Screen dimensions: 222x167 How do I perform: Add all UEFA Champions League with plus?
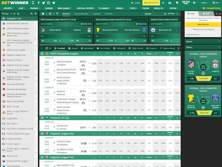point(94,54)
